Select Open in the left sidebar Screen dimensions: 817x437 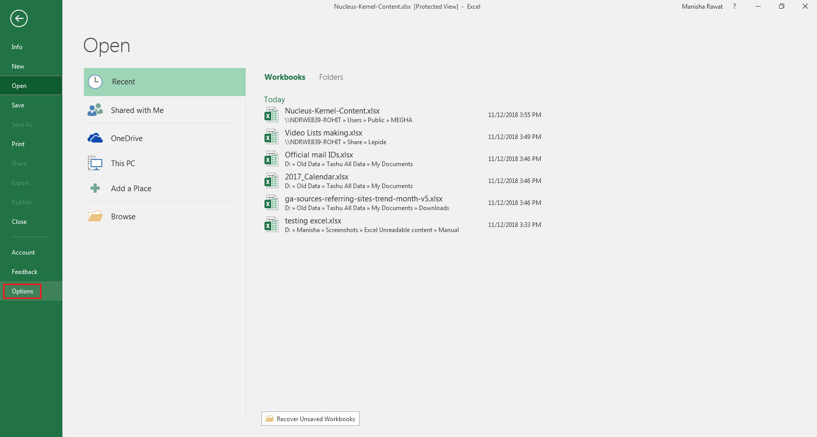pos(31,86)
